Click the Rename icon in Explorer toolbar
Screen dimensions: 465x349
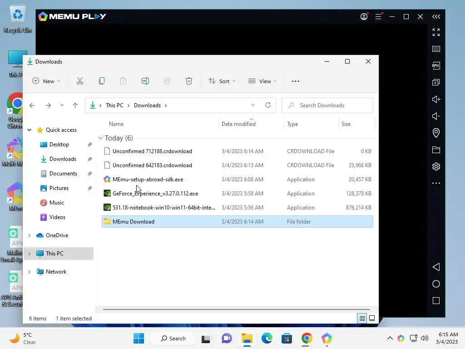click(x=145, y=81)
